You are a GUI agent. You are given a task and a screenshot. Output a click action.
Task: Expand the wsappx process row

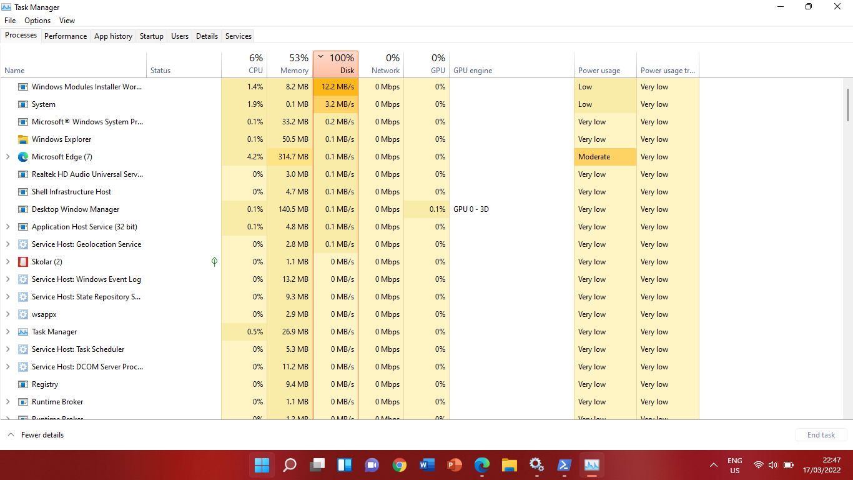(8, 314)
